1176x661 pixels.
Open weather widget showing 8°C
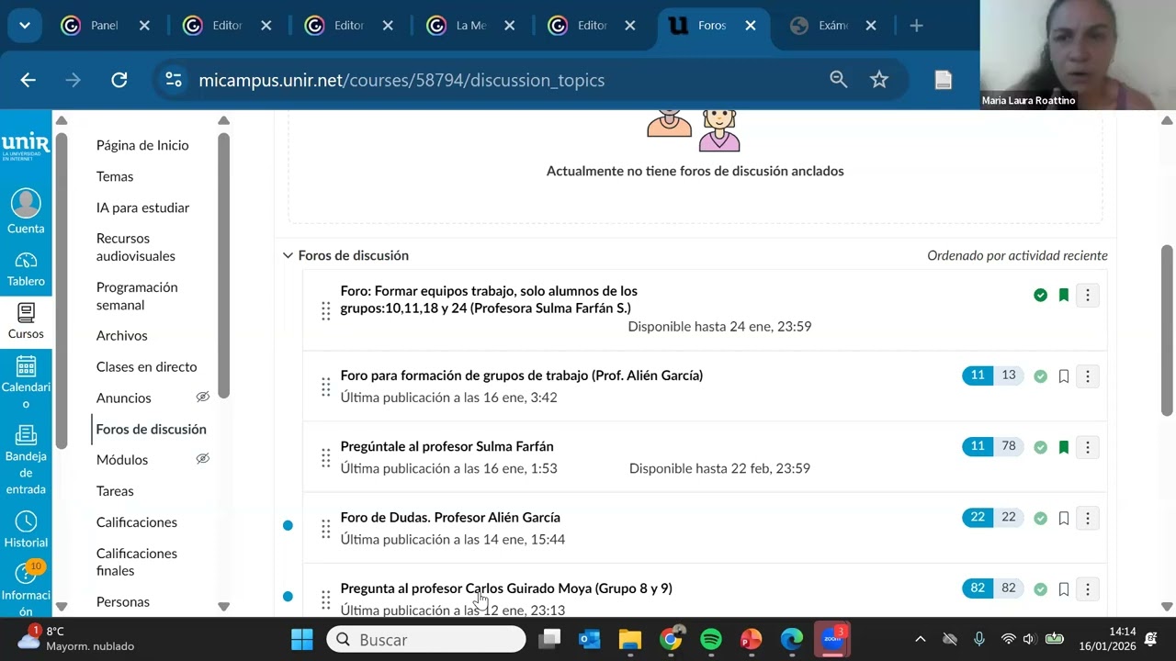click(75, 639)
